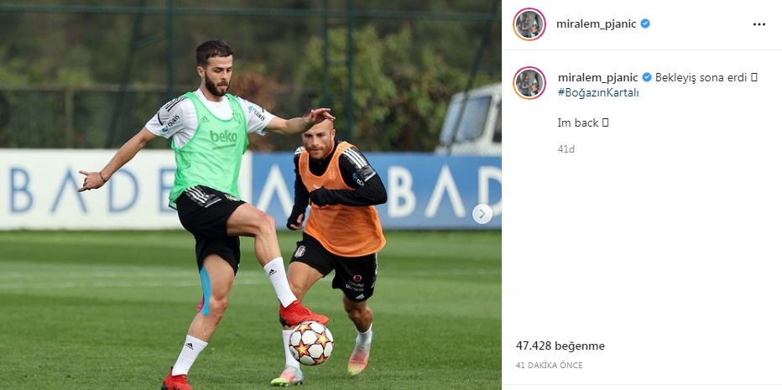Open the header profile picture avatar
This screenshot has width=782, height=390.
coord(529,24)
